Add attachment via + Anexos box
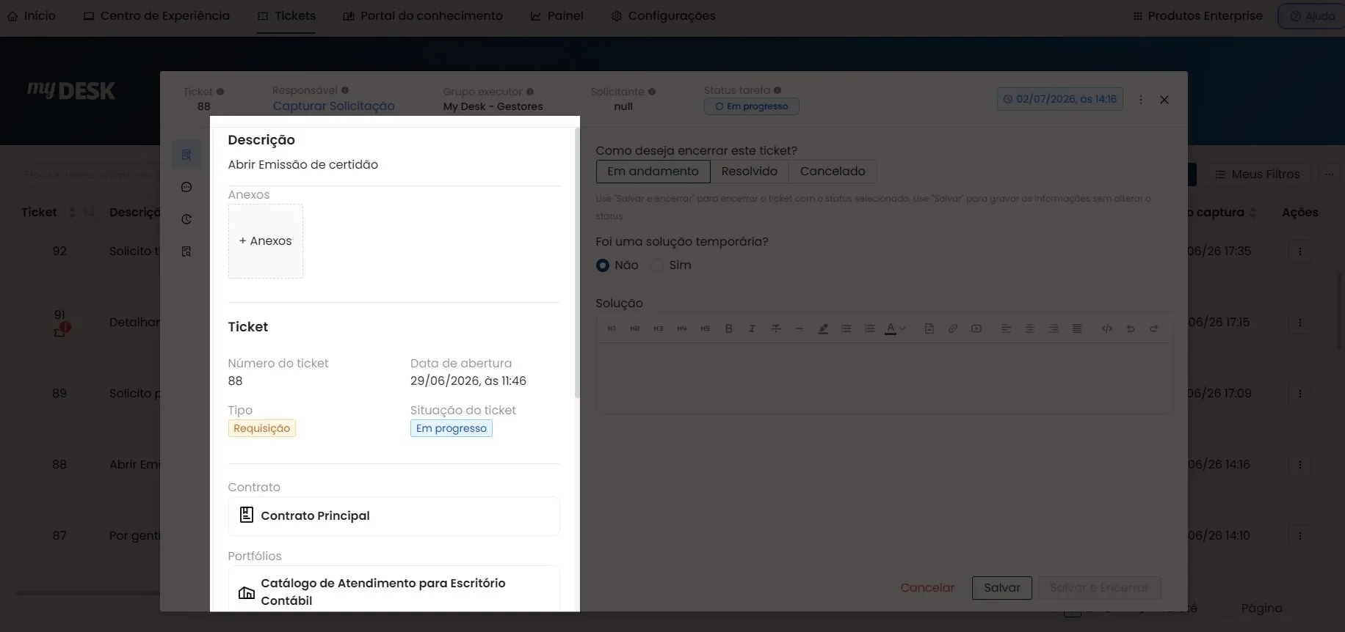This screenshot has width=1345, height=632. pyautogui.click(x=266, y=241)
